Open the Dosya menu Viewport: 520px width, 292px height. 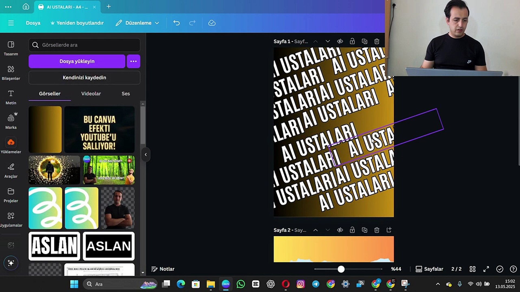tap(33, 23)
